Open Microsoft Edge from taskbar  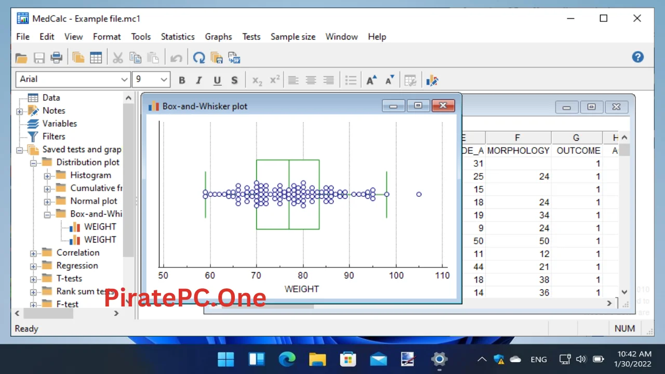click(x=287, y=359)
